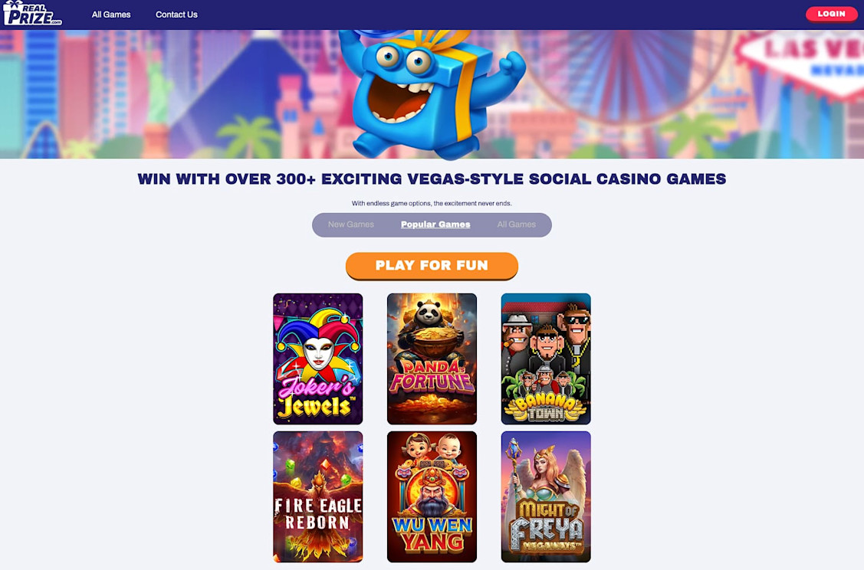The width and height of the screenshot is (864, 570).
Task: Open the Joker's Jewels game thumbnail
Action: tap(318, 359)
